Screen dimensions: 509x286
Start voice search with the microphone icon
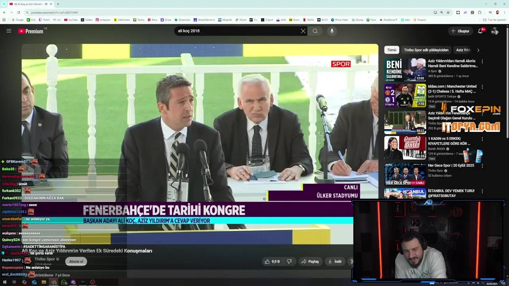coord(332,31)
